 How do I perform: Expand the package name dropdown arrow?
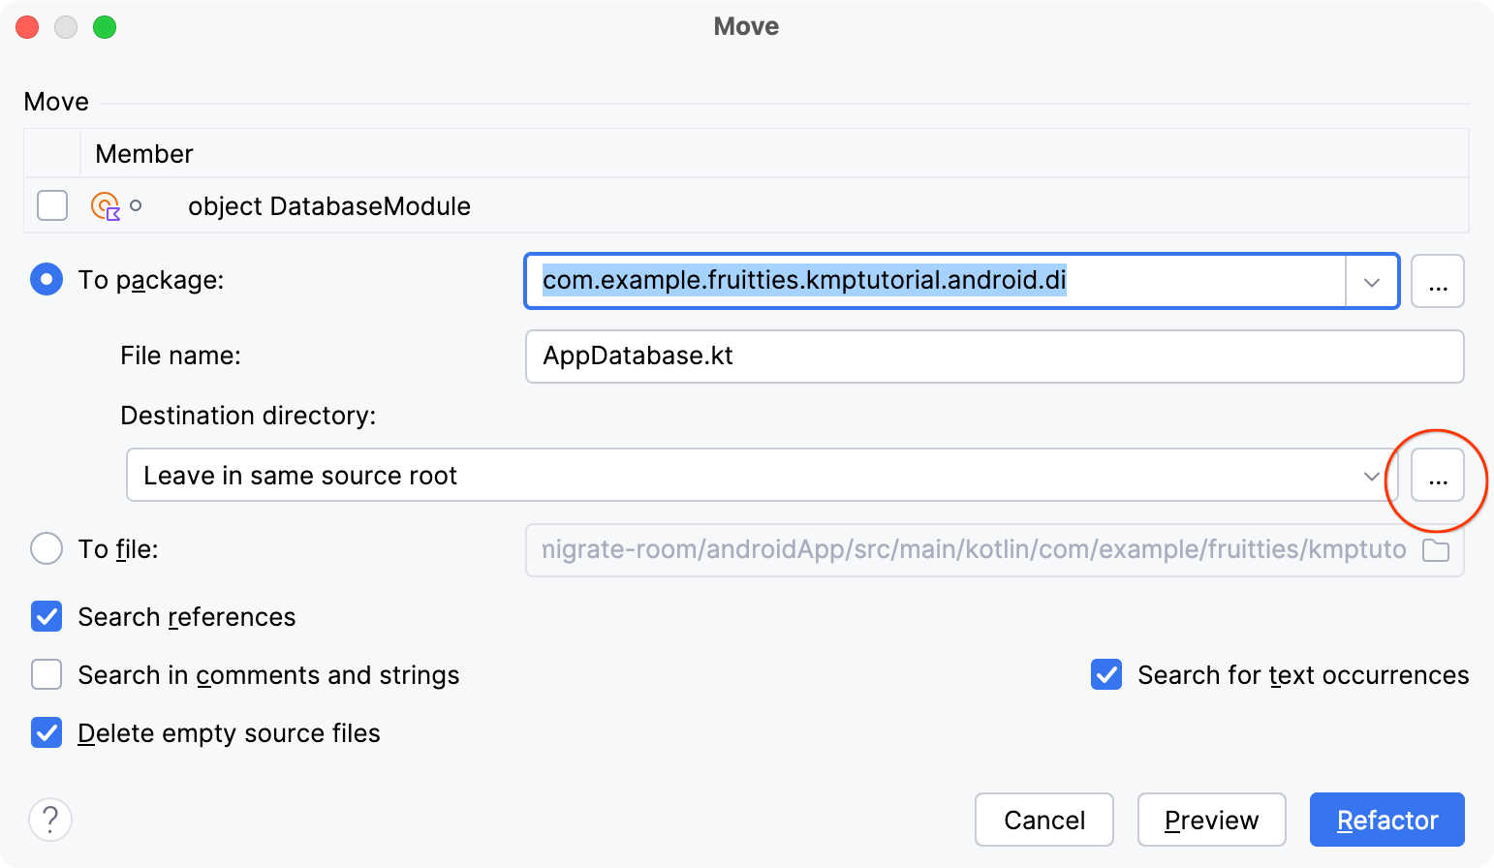[x=1371, y=282]
